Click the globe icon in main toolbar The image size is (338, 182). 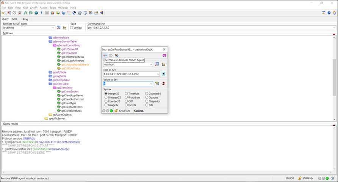(36, 13)
